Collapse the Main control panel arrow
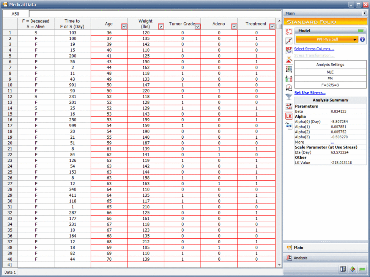Image resolution: width=370 pixels, height=277 pixels. pyautogui.click(x=364, y=13)
